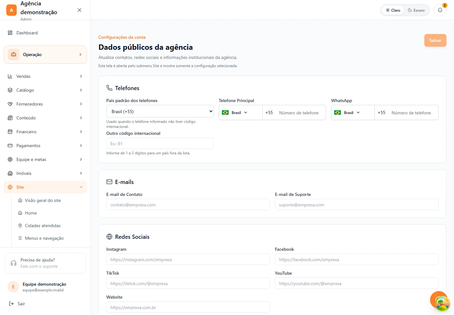The height and width of the screenshot is (315, 454).
Task: Expand the Imóveis submenu chevron
Action: click(x=81, y=173)
